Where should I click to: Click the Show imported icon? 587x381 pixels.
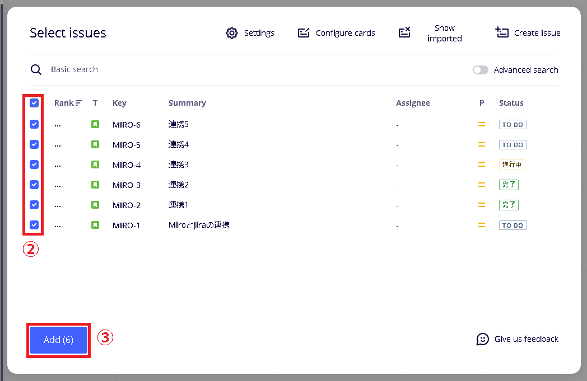click(x=404, y=33)
